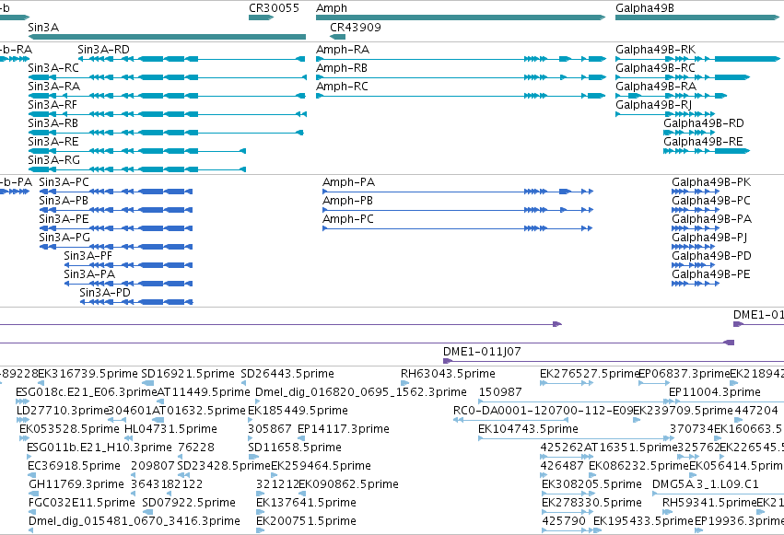Select protein Galpha49B-PE
Screen dimensions: 784x535
point(696,285)
